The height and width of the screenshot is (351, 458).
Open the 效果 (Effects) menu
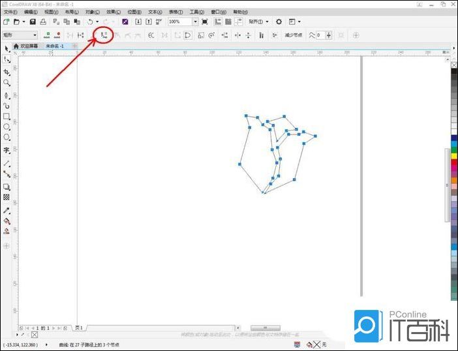point(114,12)
